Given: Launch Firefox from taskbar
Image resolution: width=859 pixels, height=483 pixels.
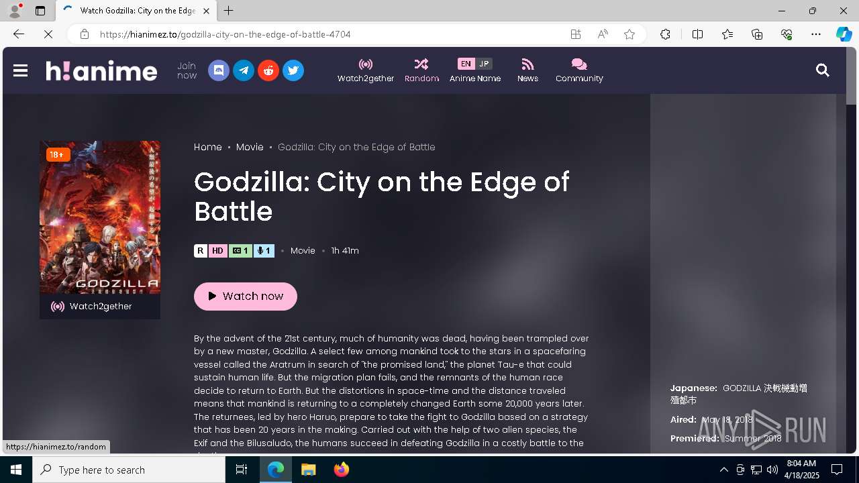Looking at the screenshot, I should tap(341, 470).
